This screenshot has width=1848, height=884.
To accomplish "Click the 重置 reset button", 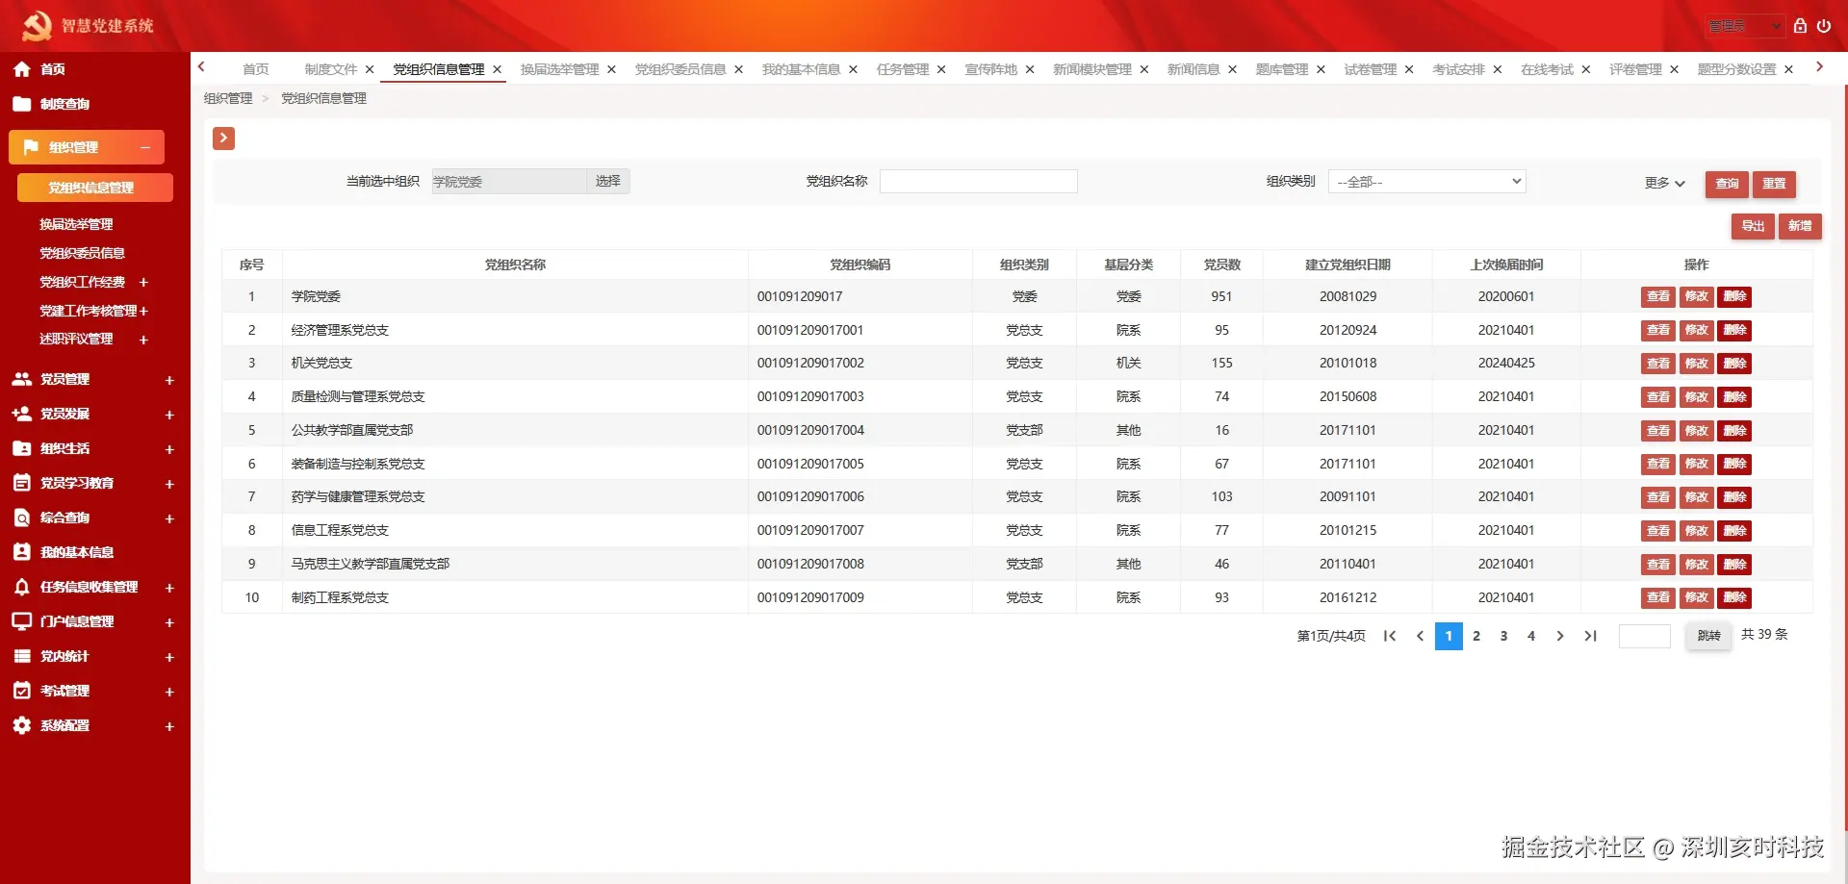I will (x=1774, y=184).
